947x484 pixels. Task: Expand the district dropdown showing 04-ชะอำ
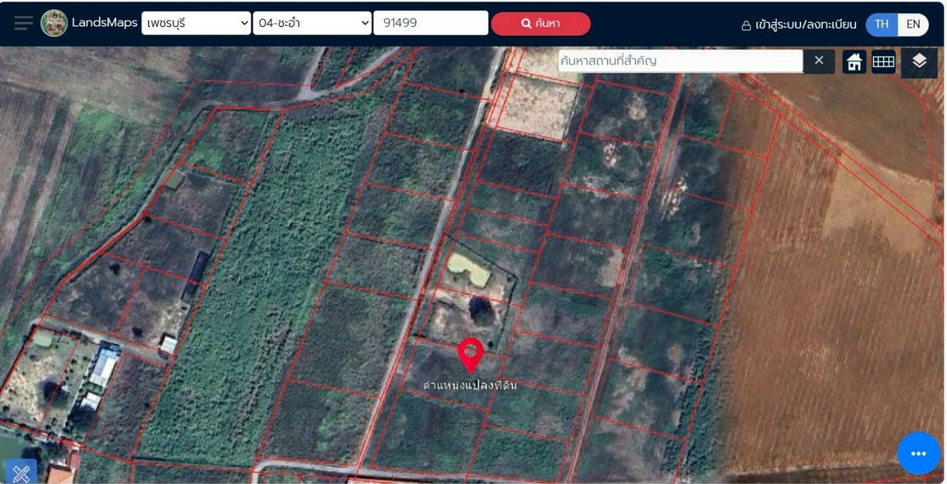[312, 23]
